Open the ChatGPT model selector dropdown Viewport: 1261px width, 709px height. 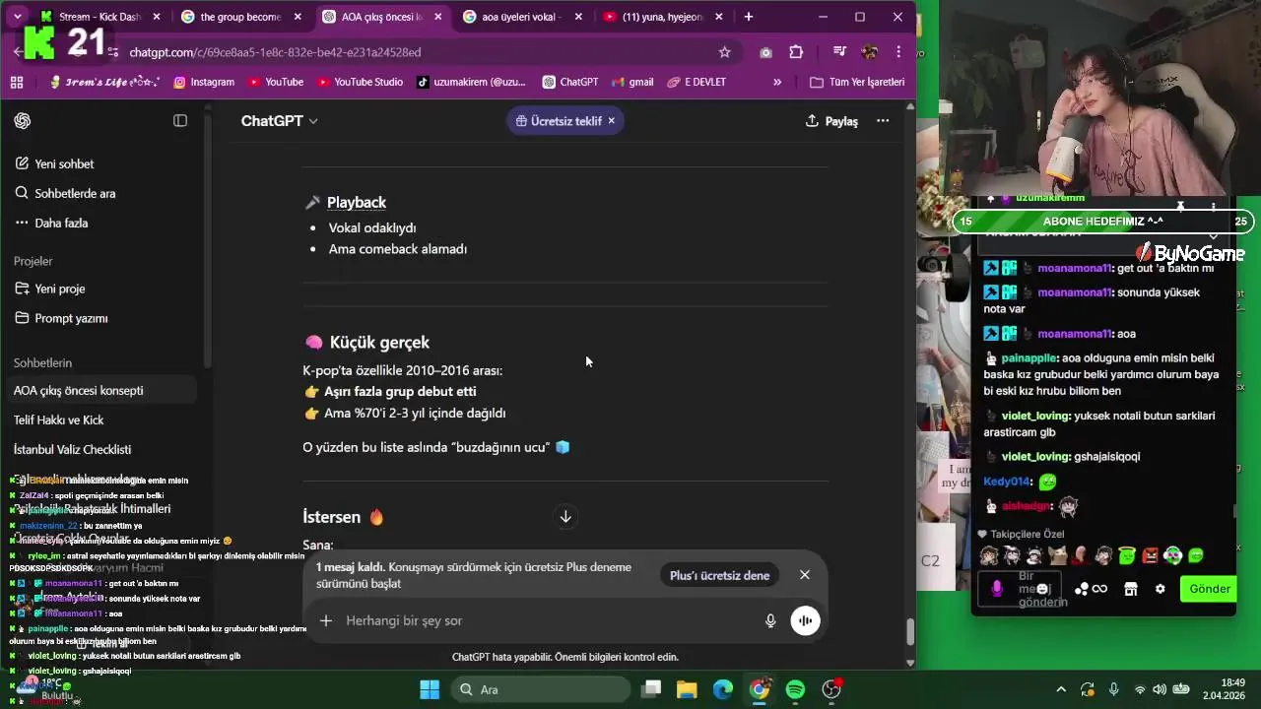pos(279,121)
